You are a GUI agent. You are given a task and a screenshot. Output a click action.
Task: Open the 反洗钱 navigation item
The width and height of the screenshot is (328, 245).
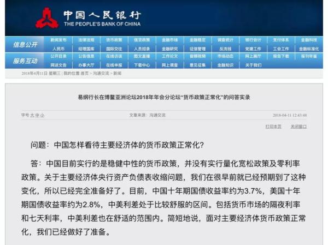[x=225, y=49]
